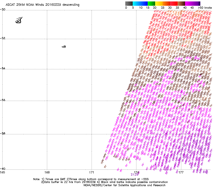Viewport: 213px width, 187px height.
Task: Click the longitude label '177'
Action: pos(181,172)
